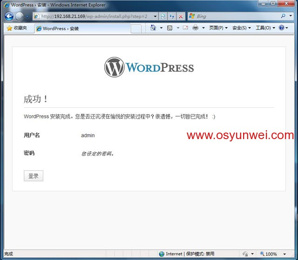Click the Internet Explorer title bar icon
Screen dimensions: 298x260
[7, 5]
